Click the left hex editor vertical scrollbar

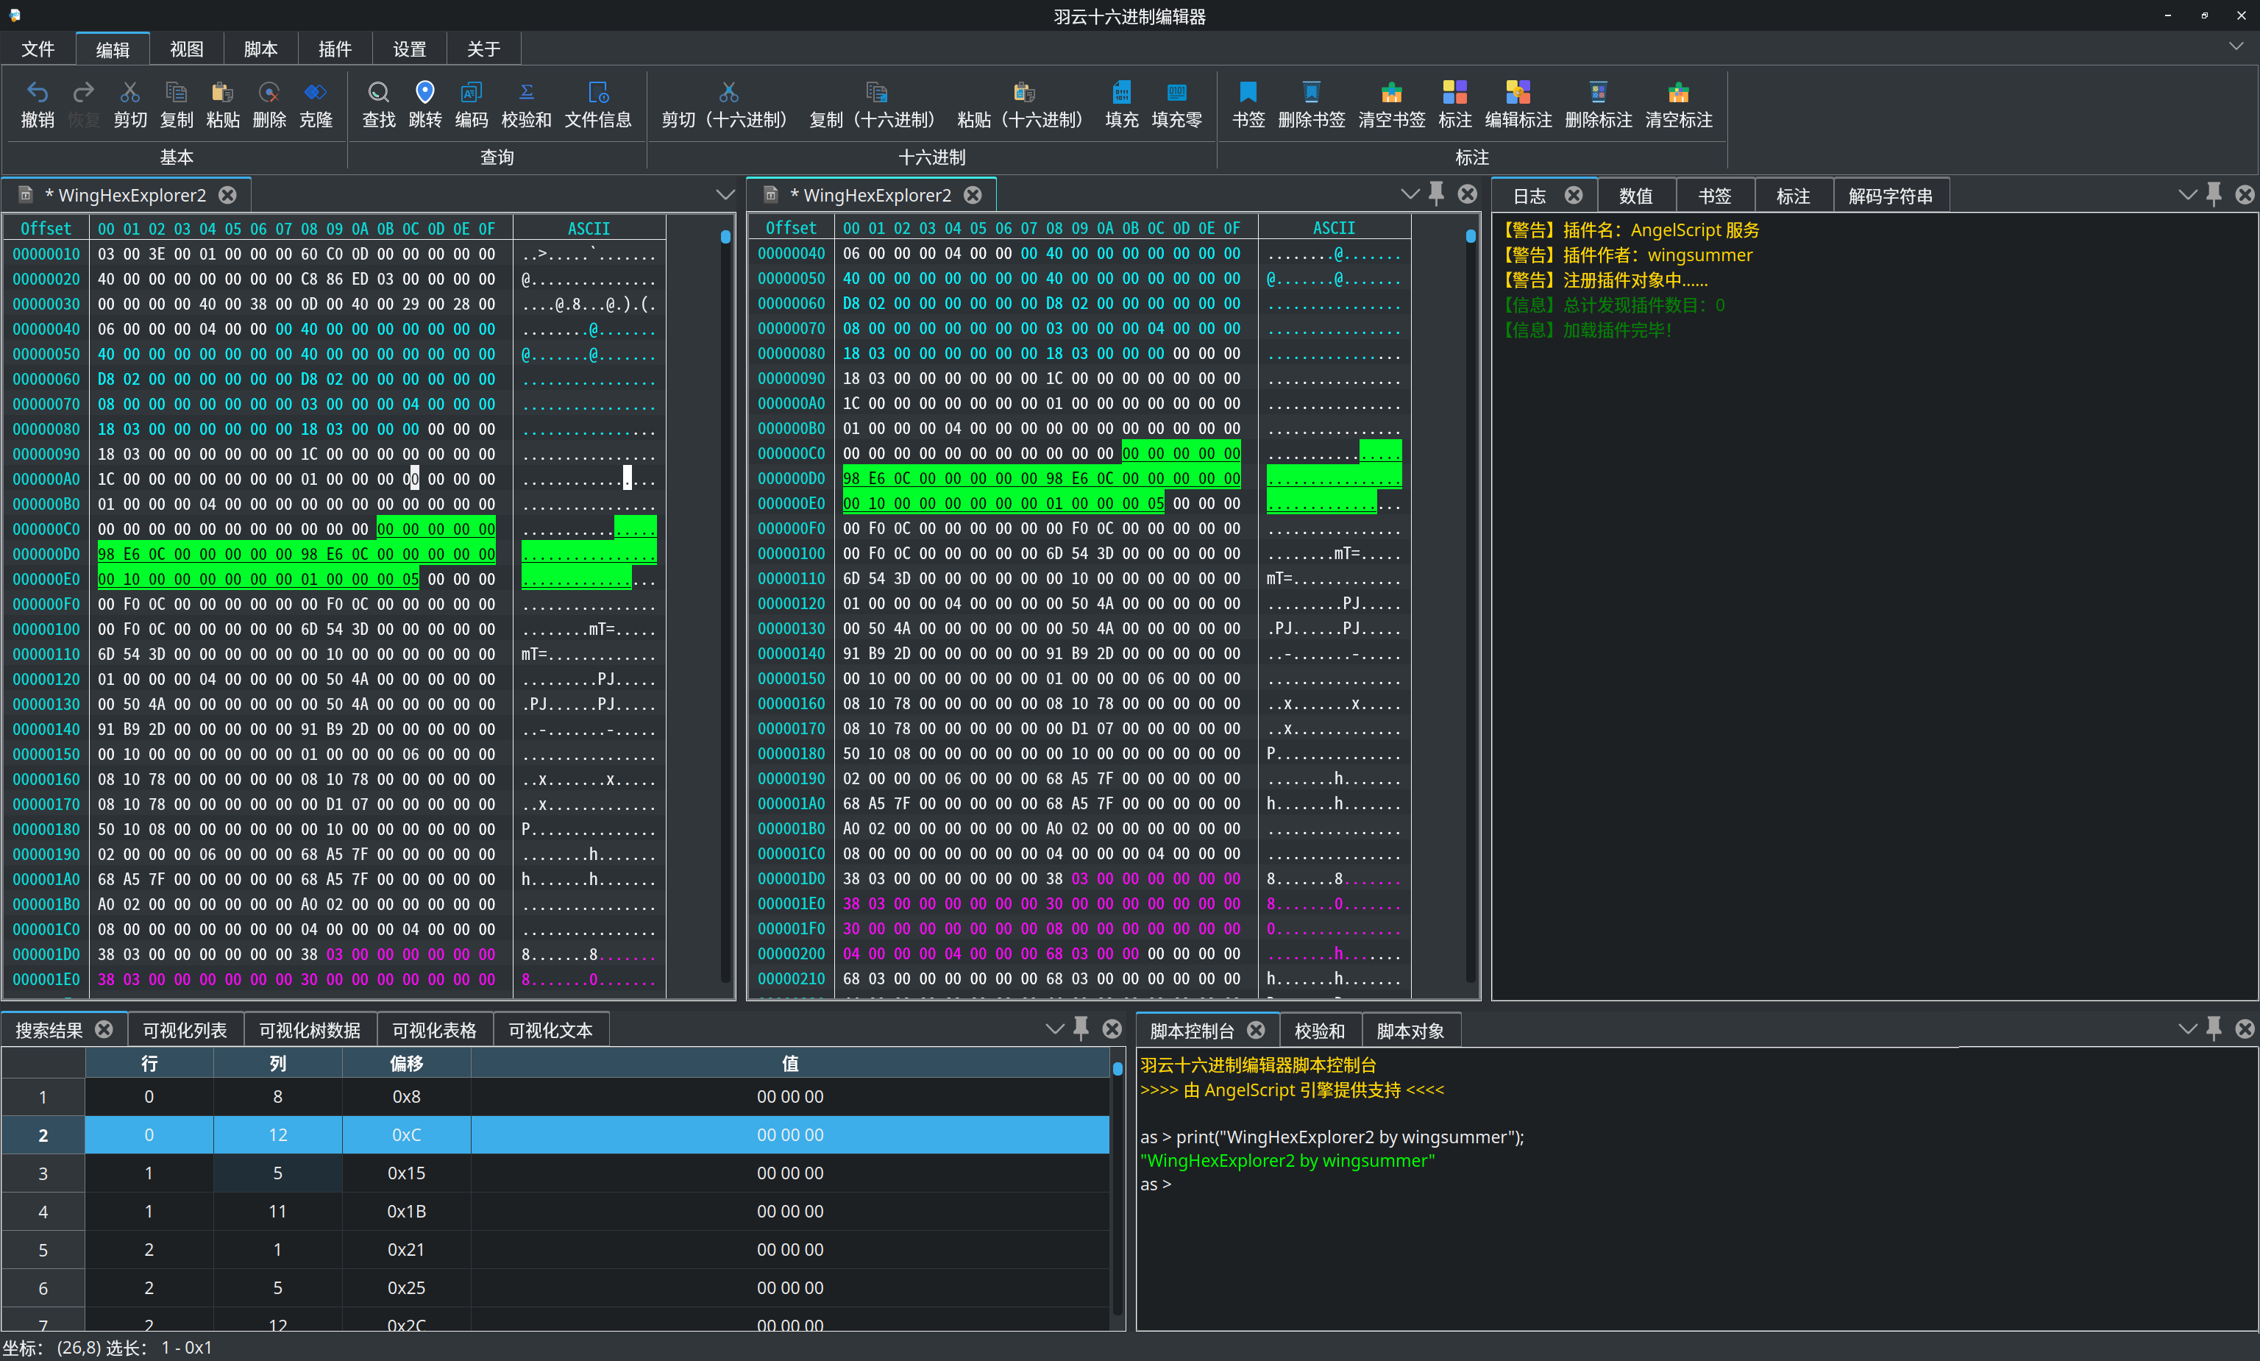tap(725, 605)
